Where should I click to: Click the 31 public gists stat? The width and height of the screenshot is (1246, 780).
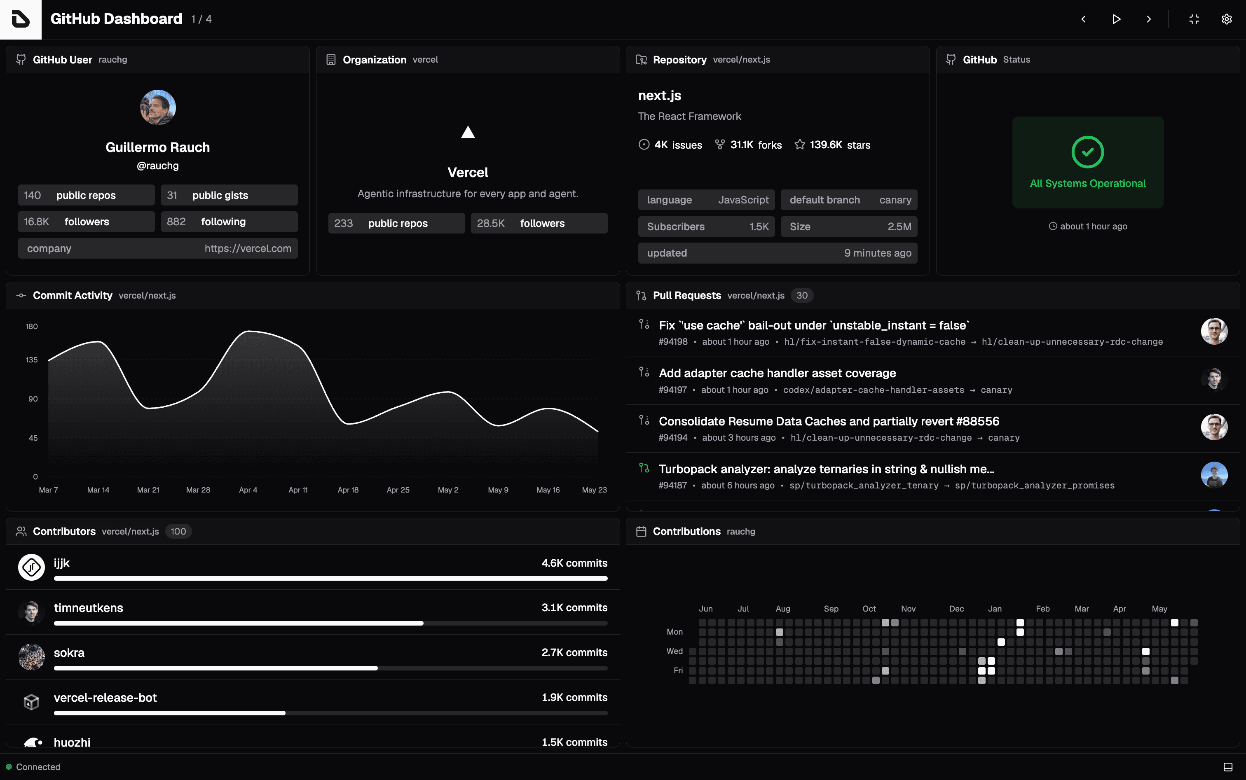pos(229,195)
